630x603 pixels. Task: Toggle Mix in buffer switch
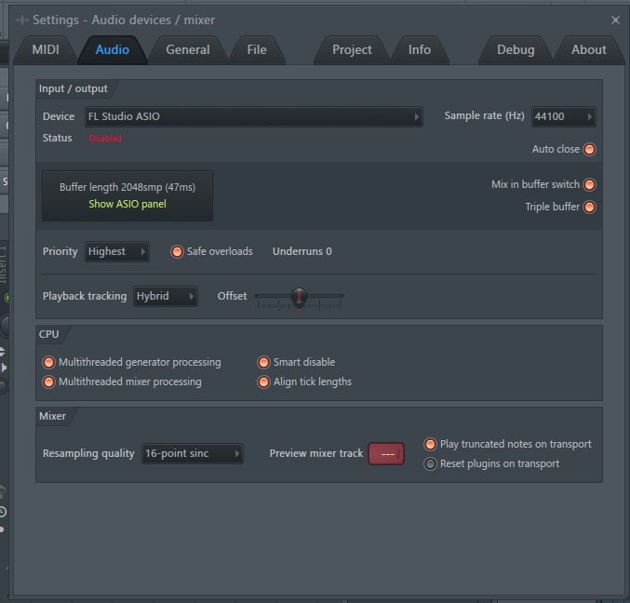[x=589, y=184]
